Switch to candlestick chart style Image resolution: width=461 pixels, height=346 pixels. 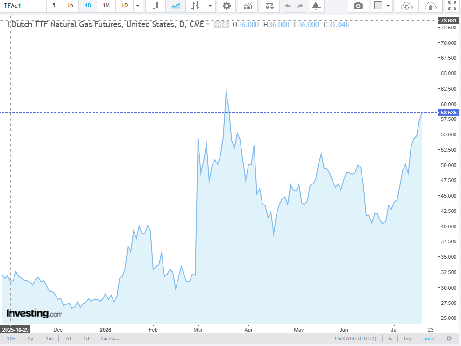click(156, 6)
